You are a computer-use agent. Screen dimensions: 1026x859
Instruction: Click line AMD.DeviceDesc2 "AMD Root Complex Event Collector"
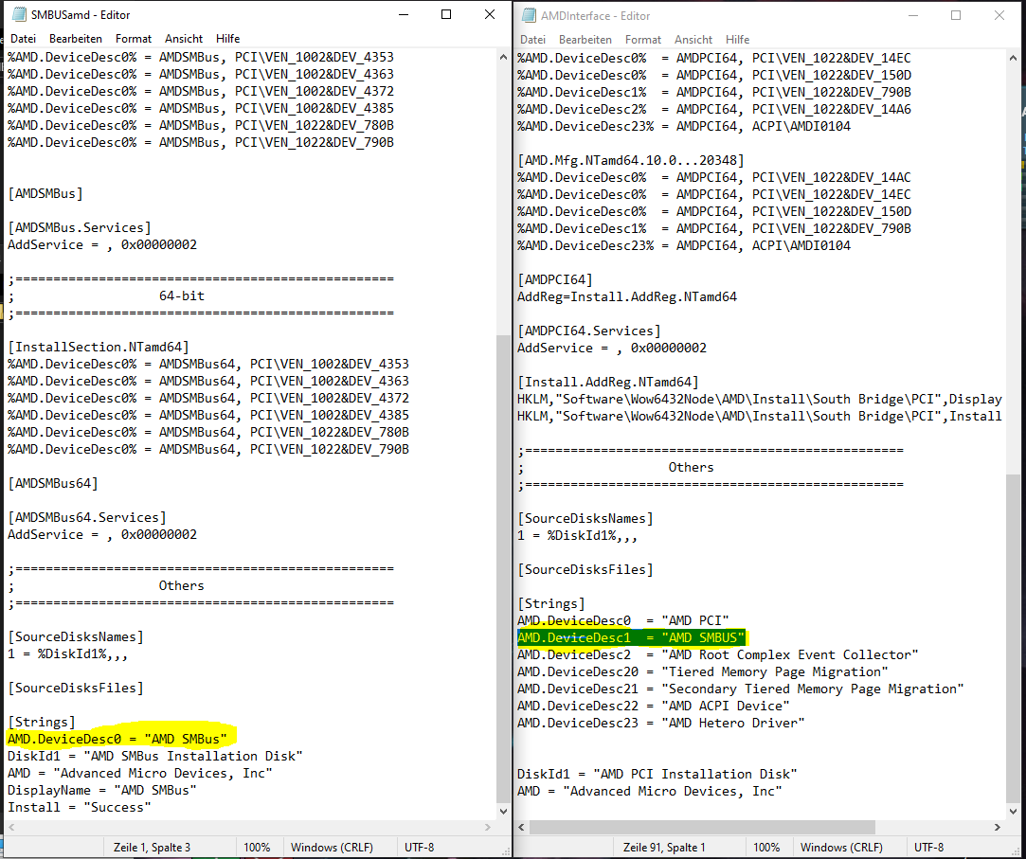(718, 654)
